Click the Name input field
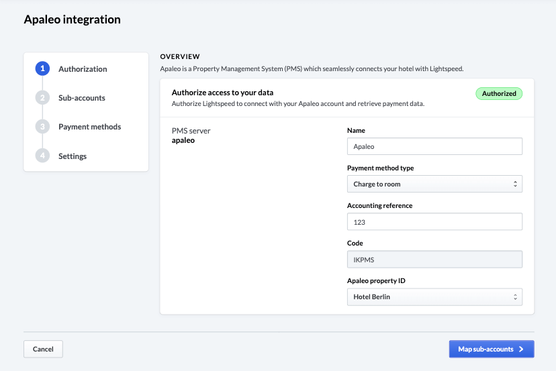This screenshot has width=556, height=371. click(x=434, y=146)
